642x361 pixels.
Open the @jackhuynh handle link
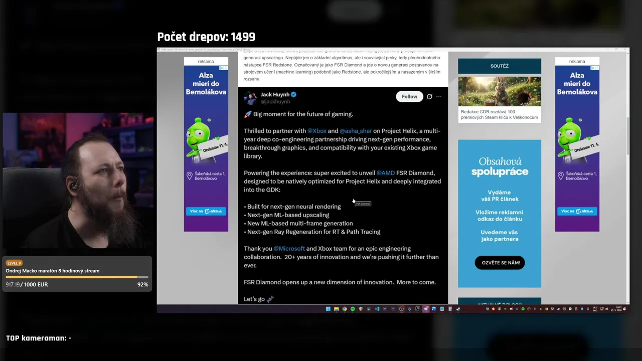pos(275,102)
